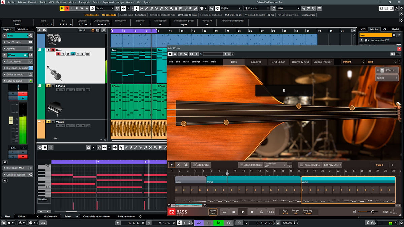This screenshot has height=227, width=404.
Task: Select the Glue tool in the main toolbar
Action: [161, 8]
